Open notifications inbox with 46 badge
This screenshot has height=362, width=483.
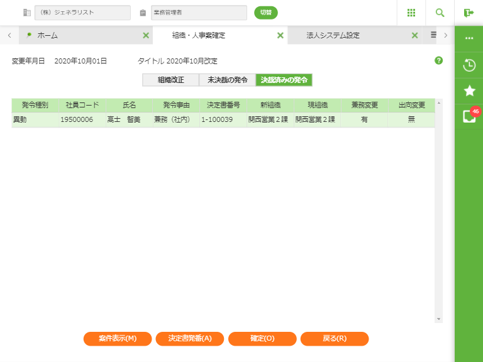469,116
